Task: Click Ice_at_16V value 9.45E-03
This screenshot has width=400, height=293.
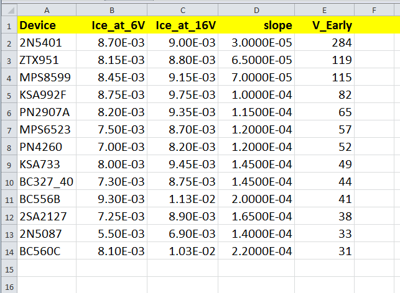Action: (183, 164)
